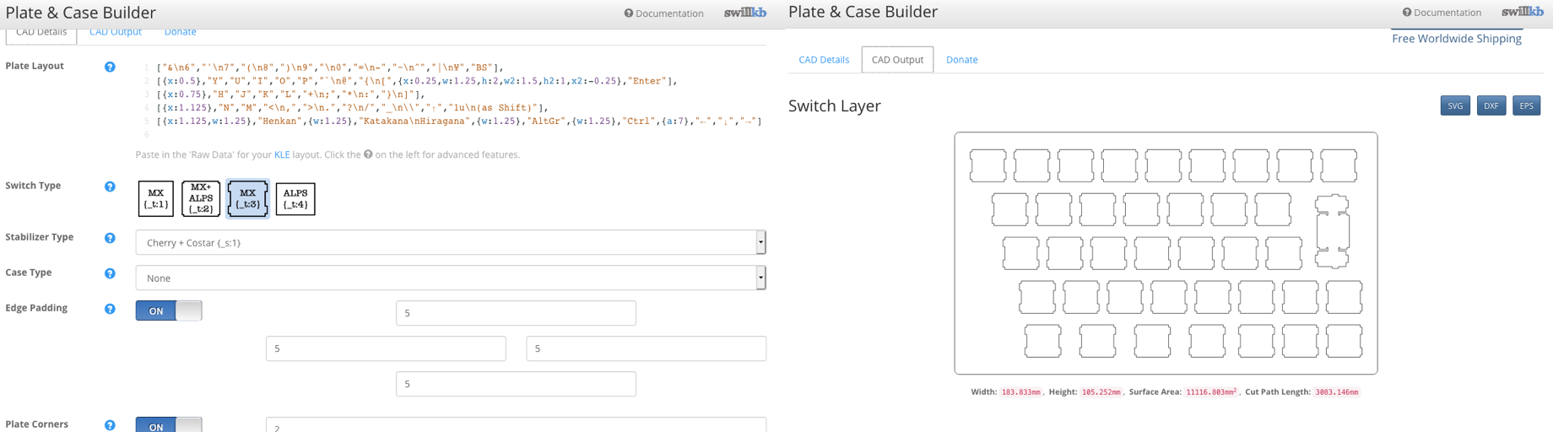Click the Switch Type help icon
The image size is (1553, 432).
(x=110, y=186)
